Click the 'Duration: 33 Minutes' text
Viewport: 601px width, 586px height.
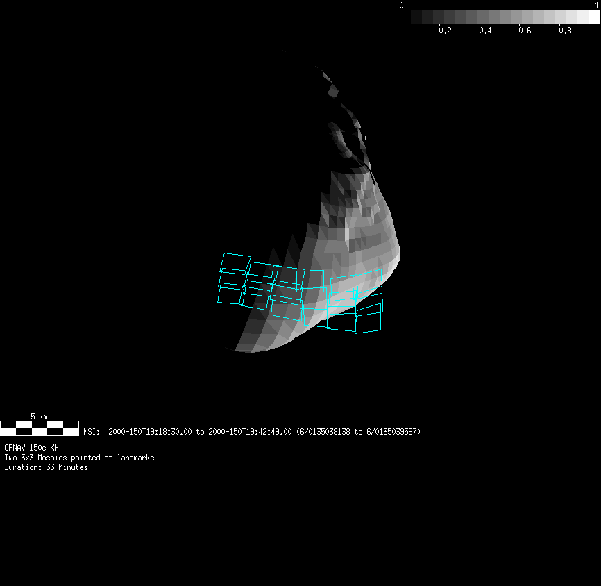(x=46, y=467)
